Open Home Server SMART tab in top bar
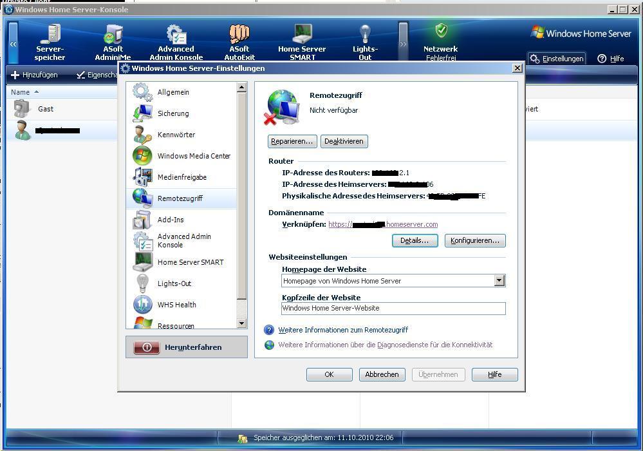Screen dimensions: 643x451 click(302, 43)
